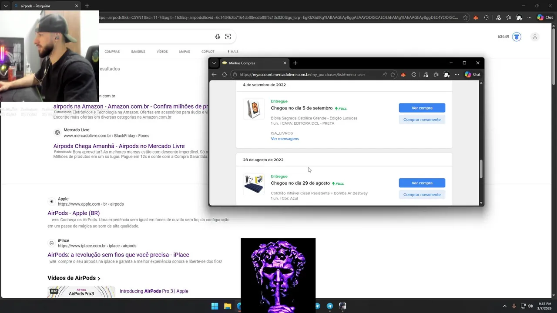Open Favorites list icon in front window
Viewport: 557px width, 313px height.
(x=436, y=74)
